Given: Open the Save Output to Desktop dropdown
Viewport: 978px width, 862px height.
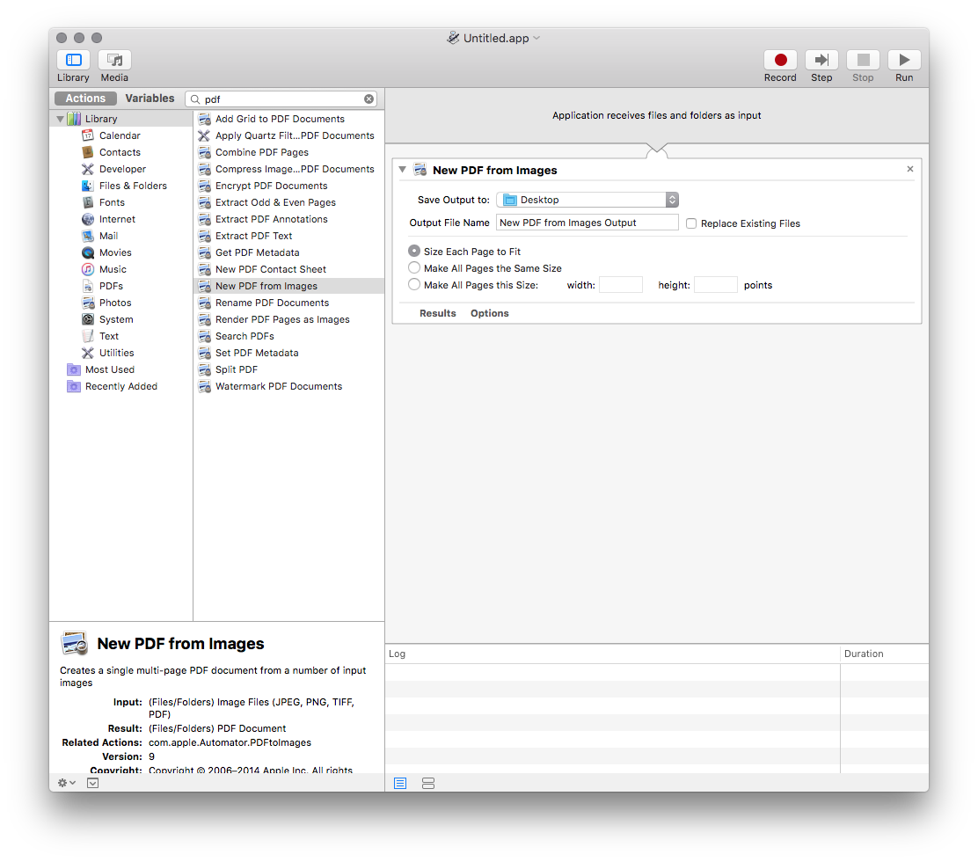Looking at the screenshot, I should (x=588, y=200).
